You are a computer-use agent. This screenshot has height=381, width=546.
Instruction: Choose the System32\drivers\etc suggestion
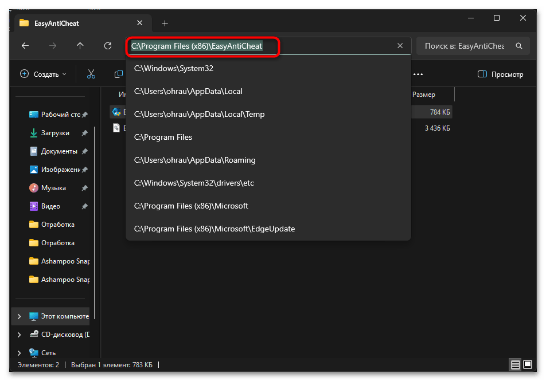coord(268,183)
